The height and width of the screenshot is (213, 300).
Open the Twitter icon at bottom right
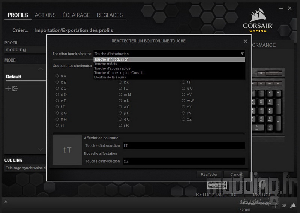click(x=284, y=205)
